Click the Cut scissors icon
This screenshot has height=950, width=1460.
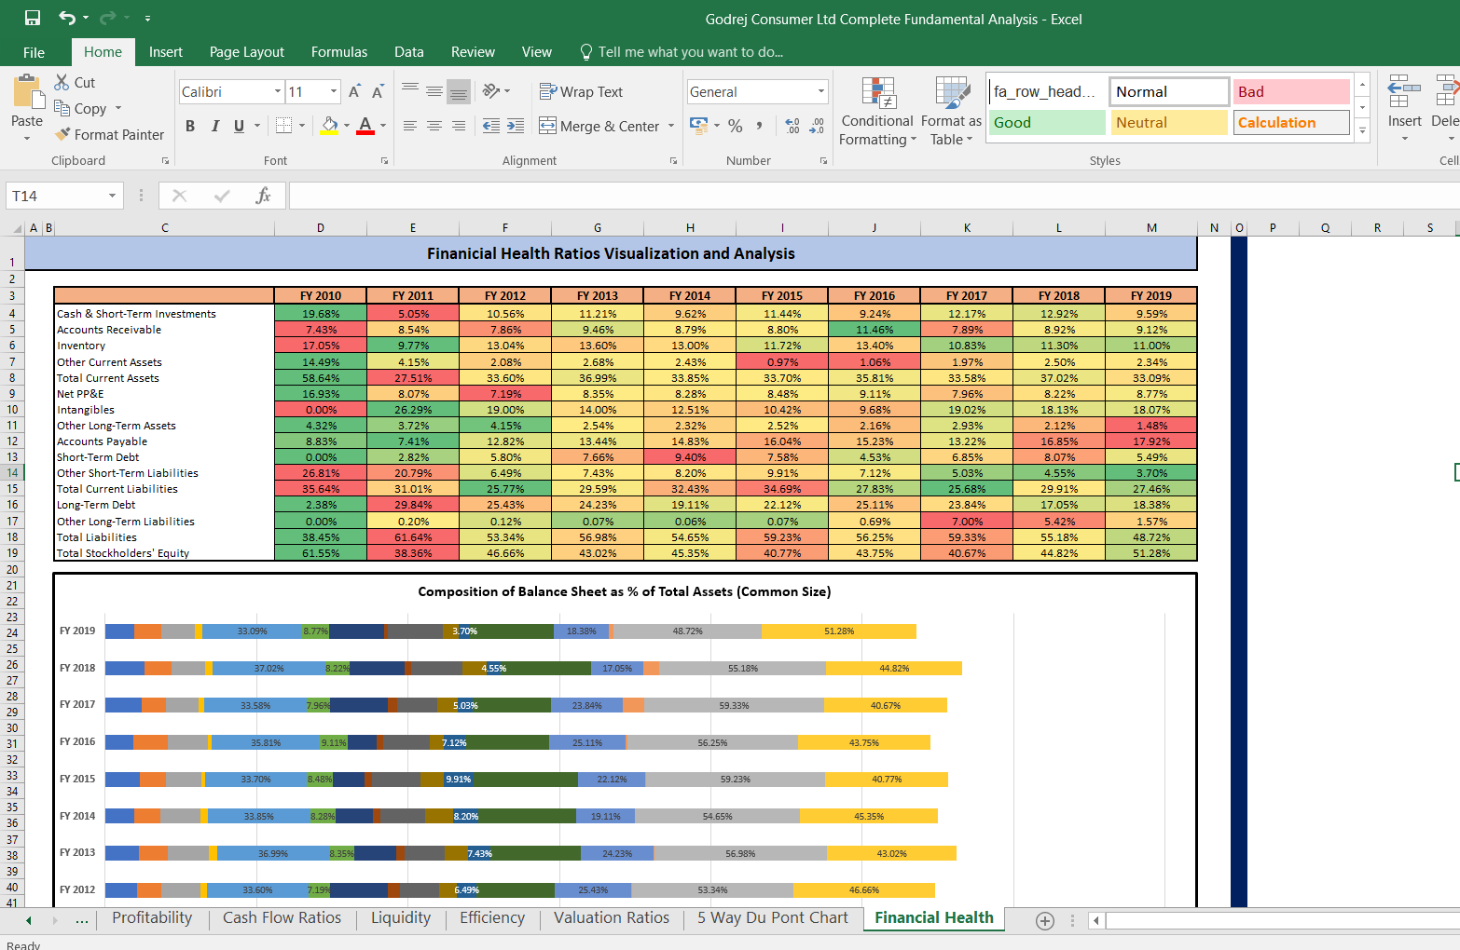[x=62, y=82]
